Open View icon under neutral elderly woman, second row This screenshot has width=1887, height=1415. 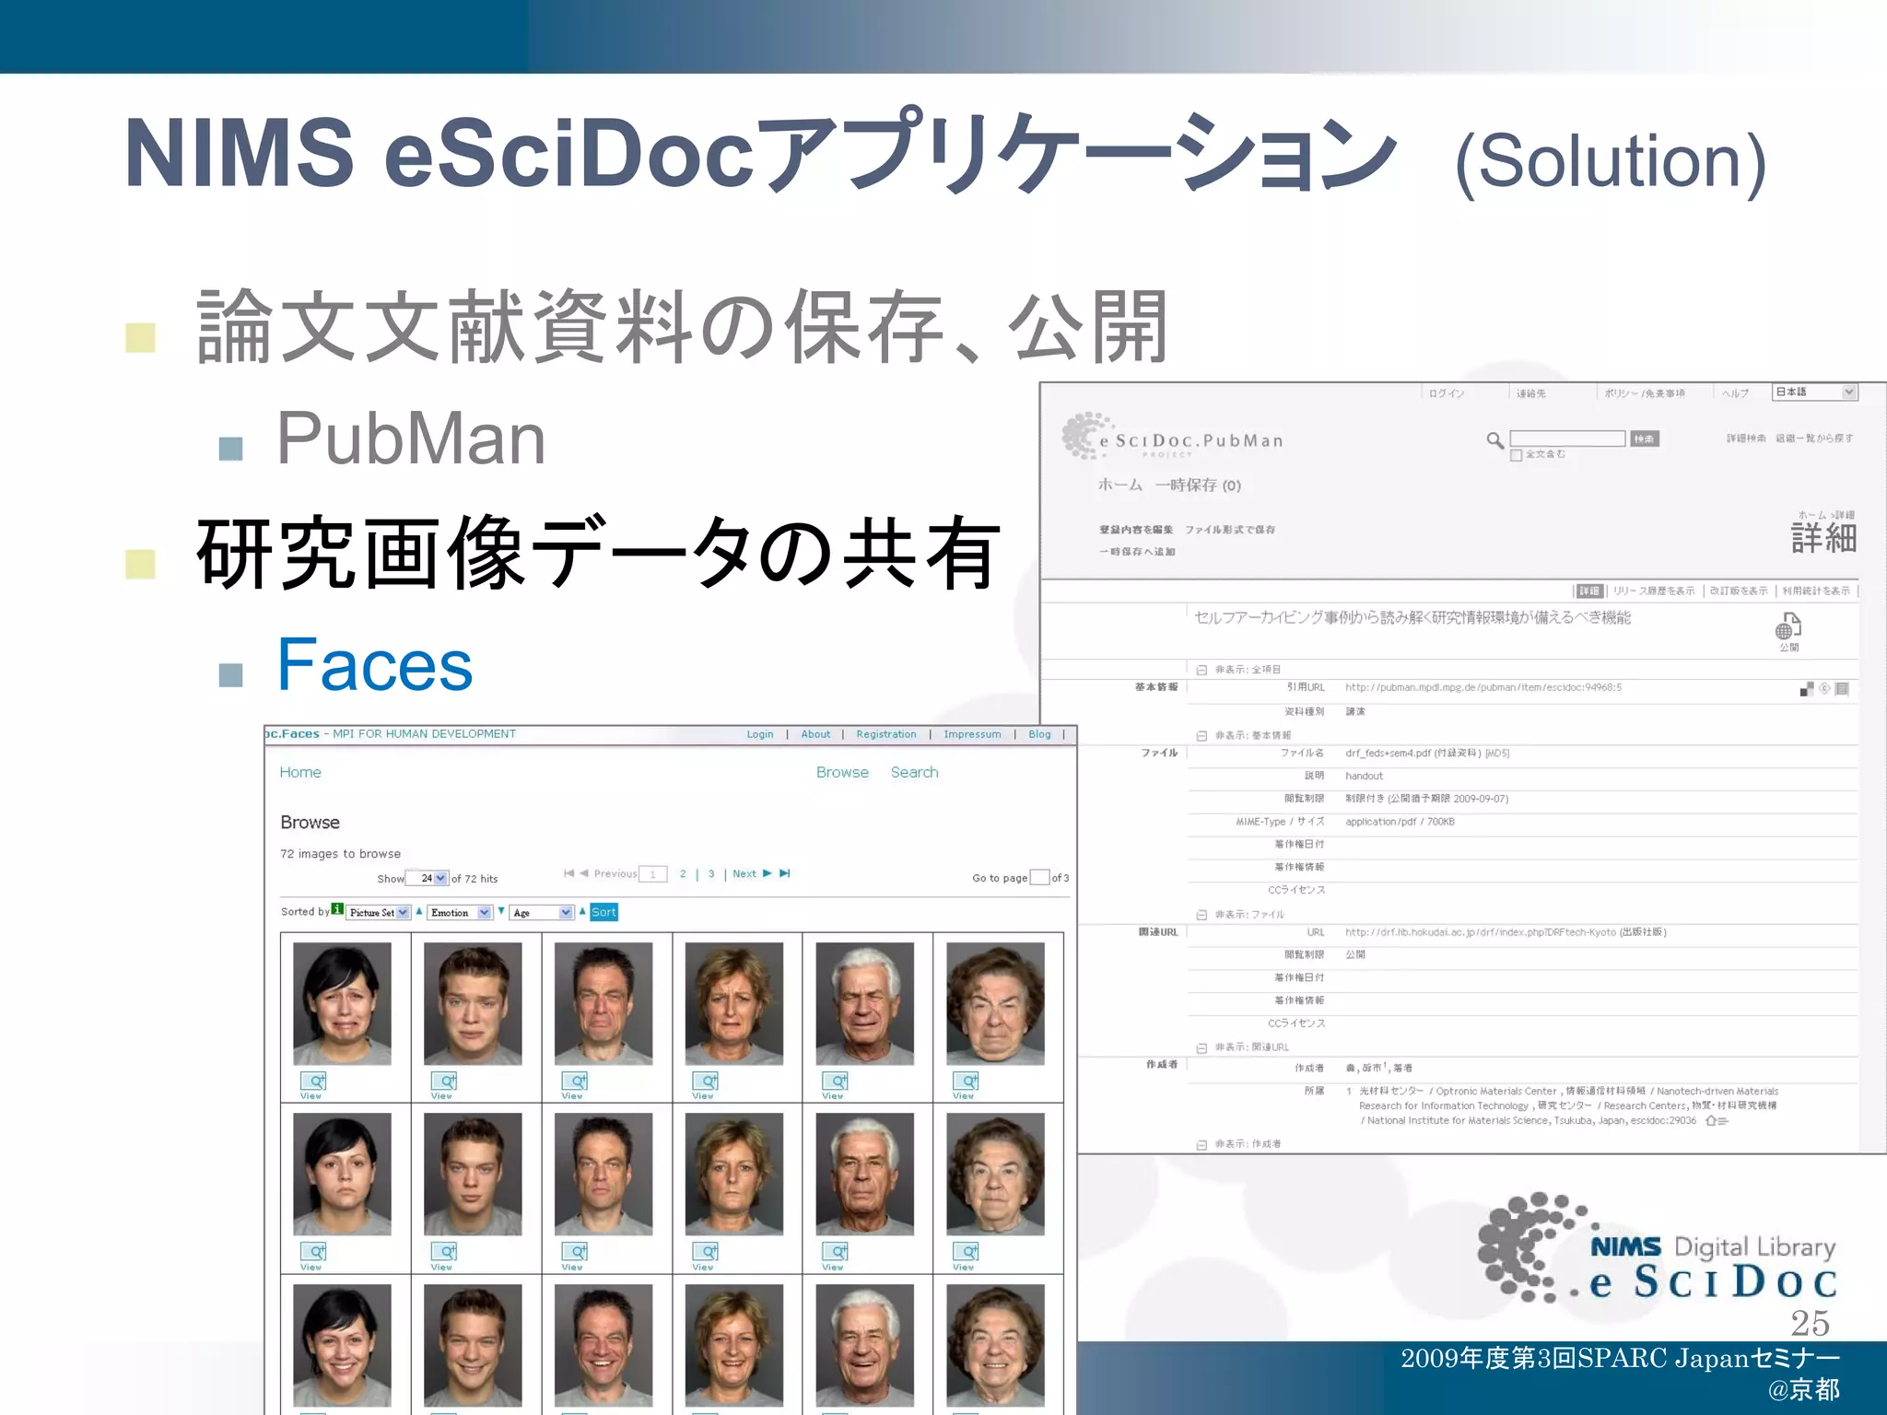967,1252
